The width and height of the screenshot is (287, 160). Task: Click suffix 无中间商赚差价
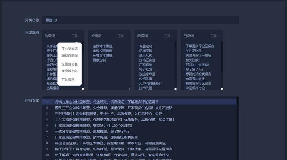coord(150,83)
